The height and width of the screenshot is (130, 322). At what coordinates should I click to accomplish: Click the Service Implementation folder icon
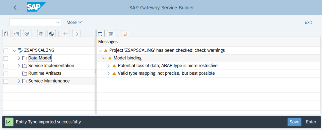point(25,66)
